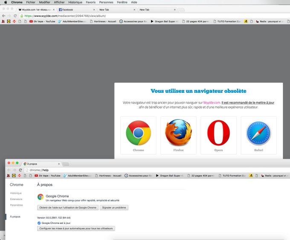Reload the chrome://help page

coord(20,170)
